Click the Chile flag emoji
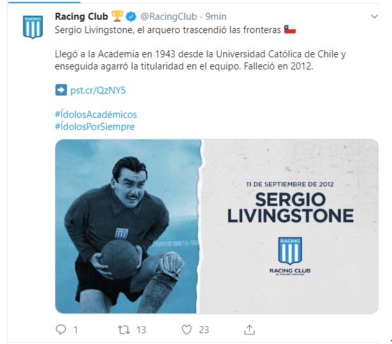 (290, 29)
